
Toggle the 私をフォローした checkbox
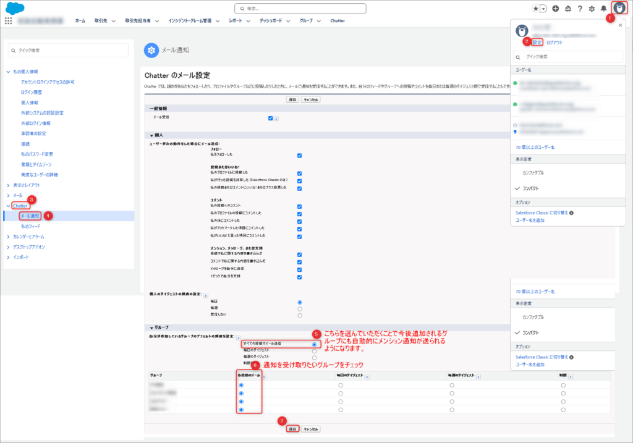[299, 156]
